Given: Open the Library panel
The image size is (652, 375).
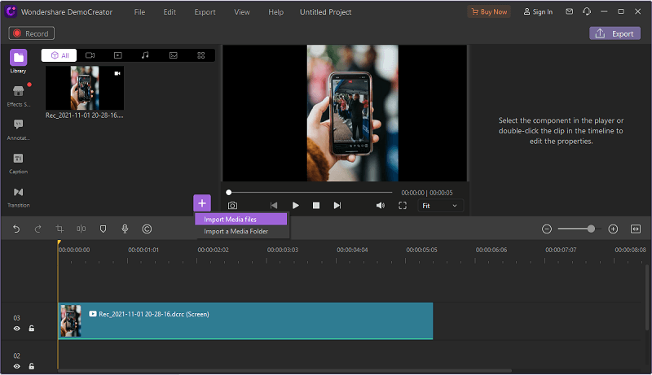Looking at the screenshot, I should point(18,61).
